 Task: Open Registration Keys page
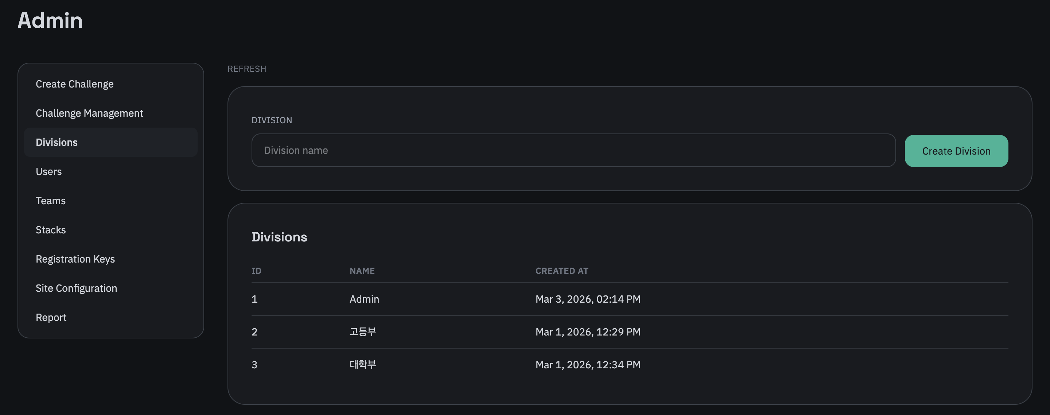click(x=75, y=259)
